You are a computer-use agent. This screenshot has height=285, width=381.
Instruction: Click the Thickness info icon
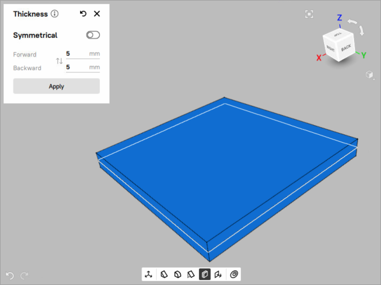coord(54,14)
